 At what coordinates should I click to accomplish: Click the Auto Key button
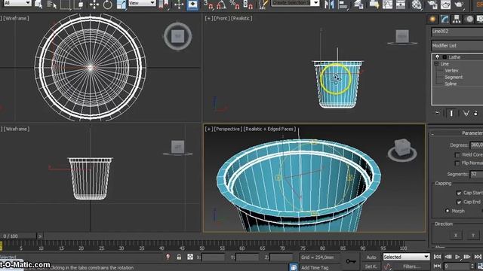371,257
